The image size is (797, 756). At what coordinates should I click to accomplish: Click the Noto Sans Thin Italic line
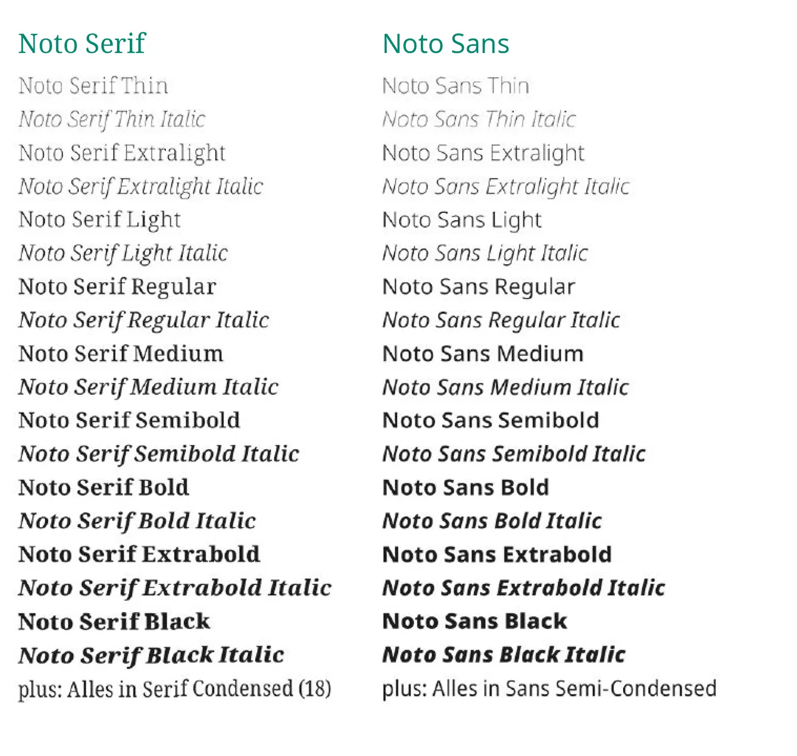(x=479, y=119)
